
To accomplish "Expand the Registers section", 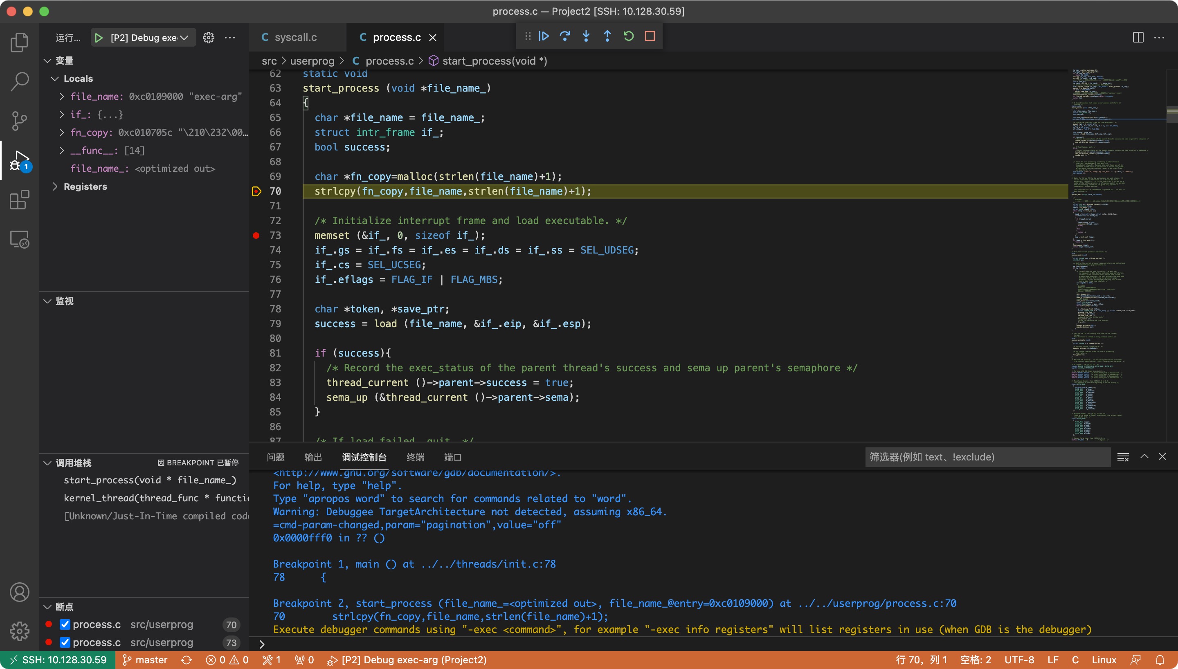I will (x=55, y=186).
